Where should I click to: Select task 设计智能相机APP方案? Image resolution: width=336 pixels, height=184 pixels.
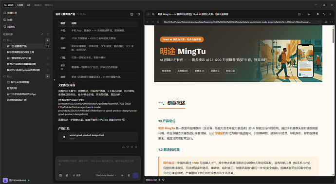point(19,58)
